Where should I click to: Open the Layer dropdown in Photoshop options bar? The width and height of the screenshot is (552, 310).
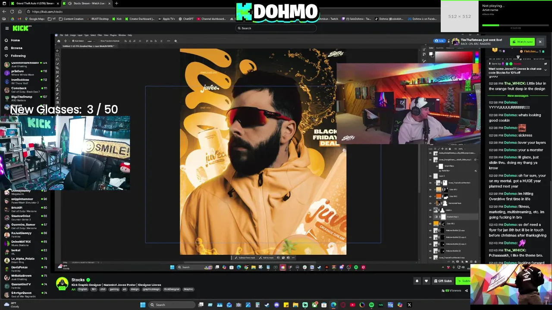[91, 41]
